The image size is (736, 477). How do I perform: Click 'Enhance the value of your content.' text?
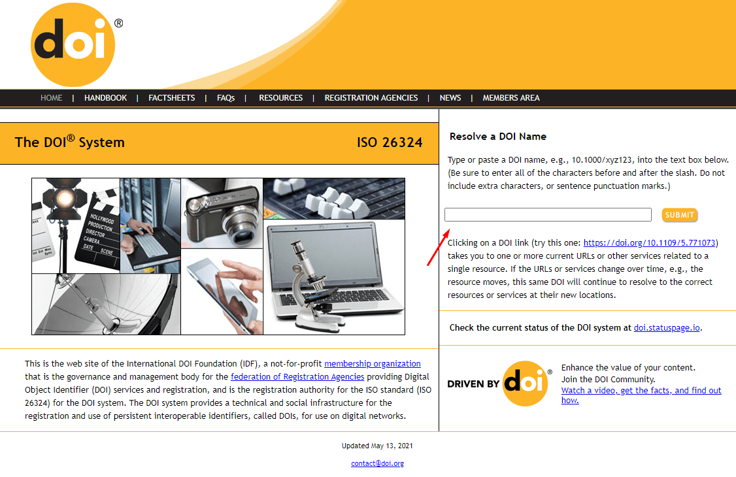click(629, 368)
